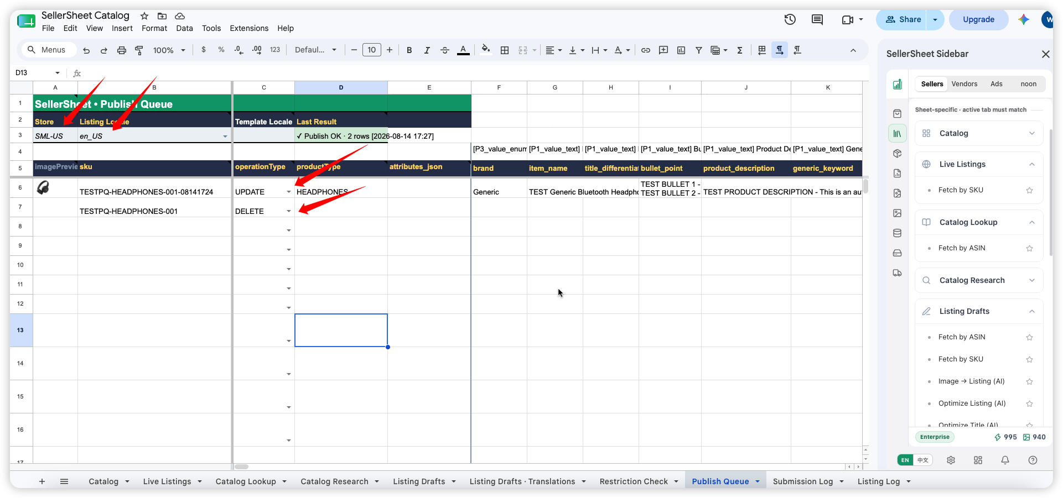
Task: Click the headphones image thumbnail in row 6
Action: click(43, 188)
